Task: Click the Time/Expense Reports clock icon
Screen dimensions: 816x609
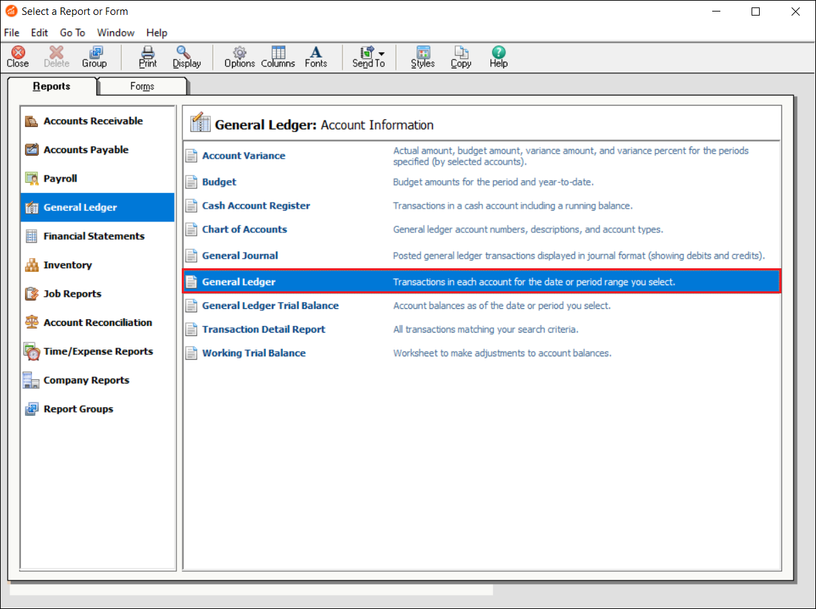Action: tap(32, 352)
